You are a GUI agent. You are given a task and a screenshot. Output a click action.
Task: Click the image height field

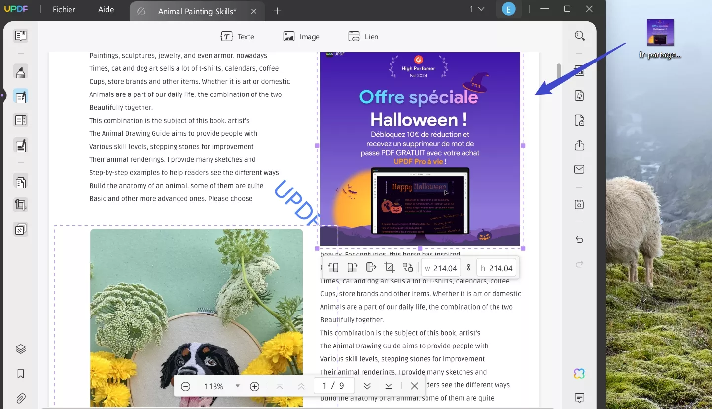[497, 268]
